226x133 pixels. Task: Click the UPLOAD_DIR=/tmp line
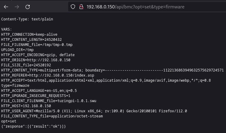pyautogui.click(x=17, y=50)
